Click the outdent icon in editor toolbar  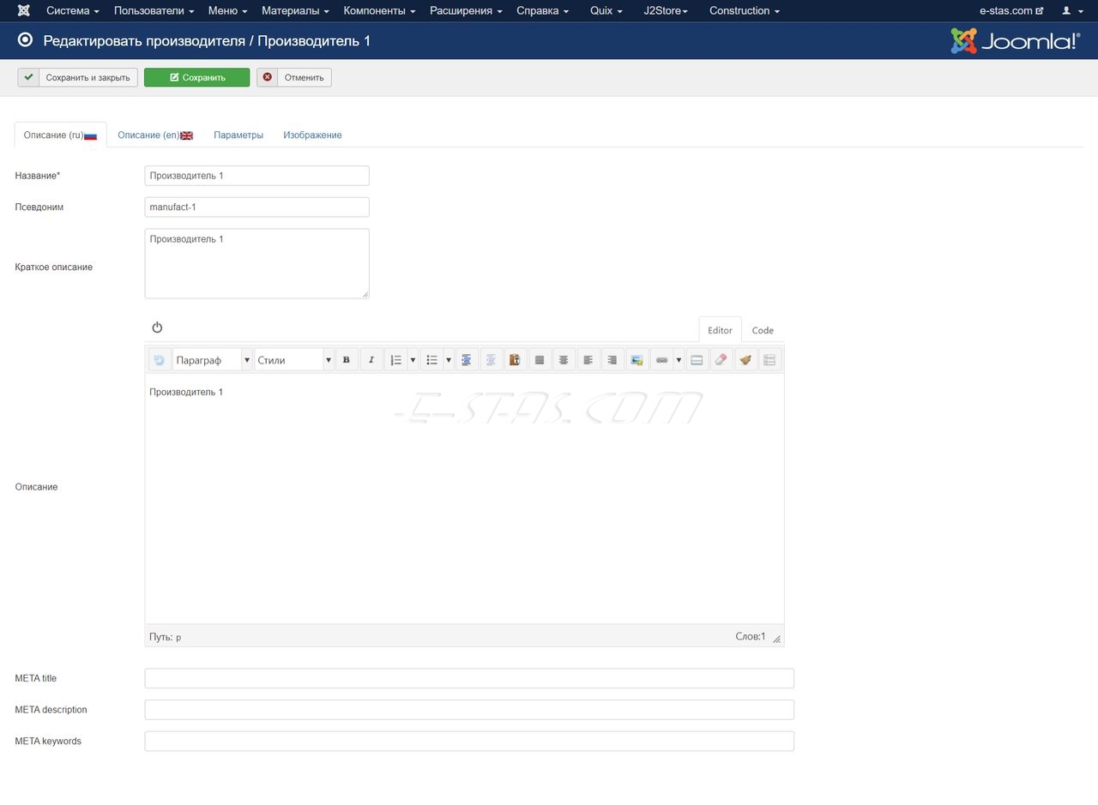[x=491, y=360]
